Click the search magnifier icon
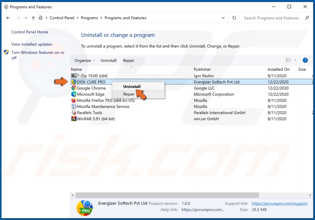Screen dimensions: 315x220 (x=307, y=18)
